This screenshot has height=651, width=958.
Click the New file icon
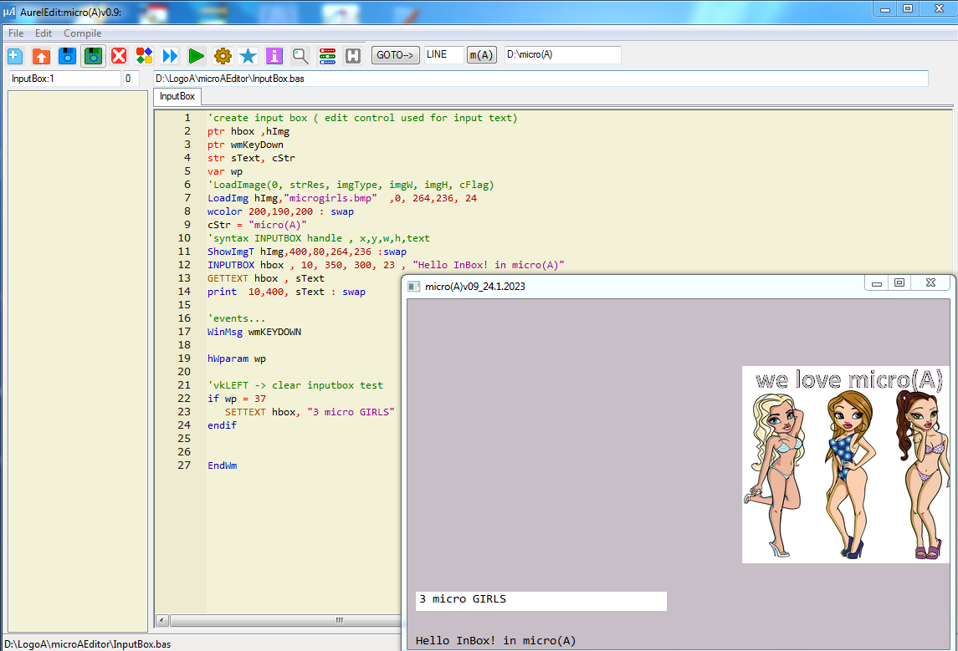coord(15,56)
